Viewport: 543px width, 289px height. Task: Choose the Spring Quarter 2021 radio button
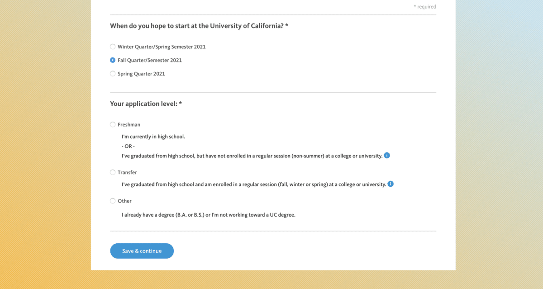(113, 74)
